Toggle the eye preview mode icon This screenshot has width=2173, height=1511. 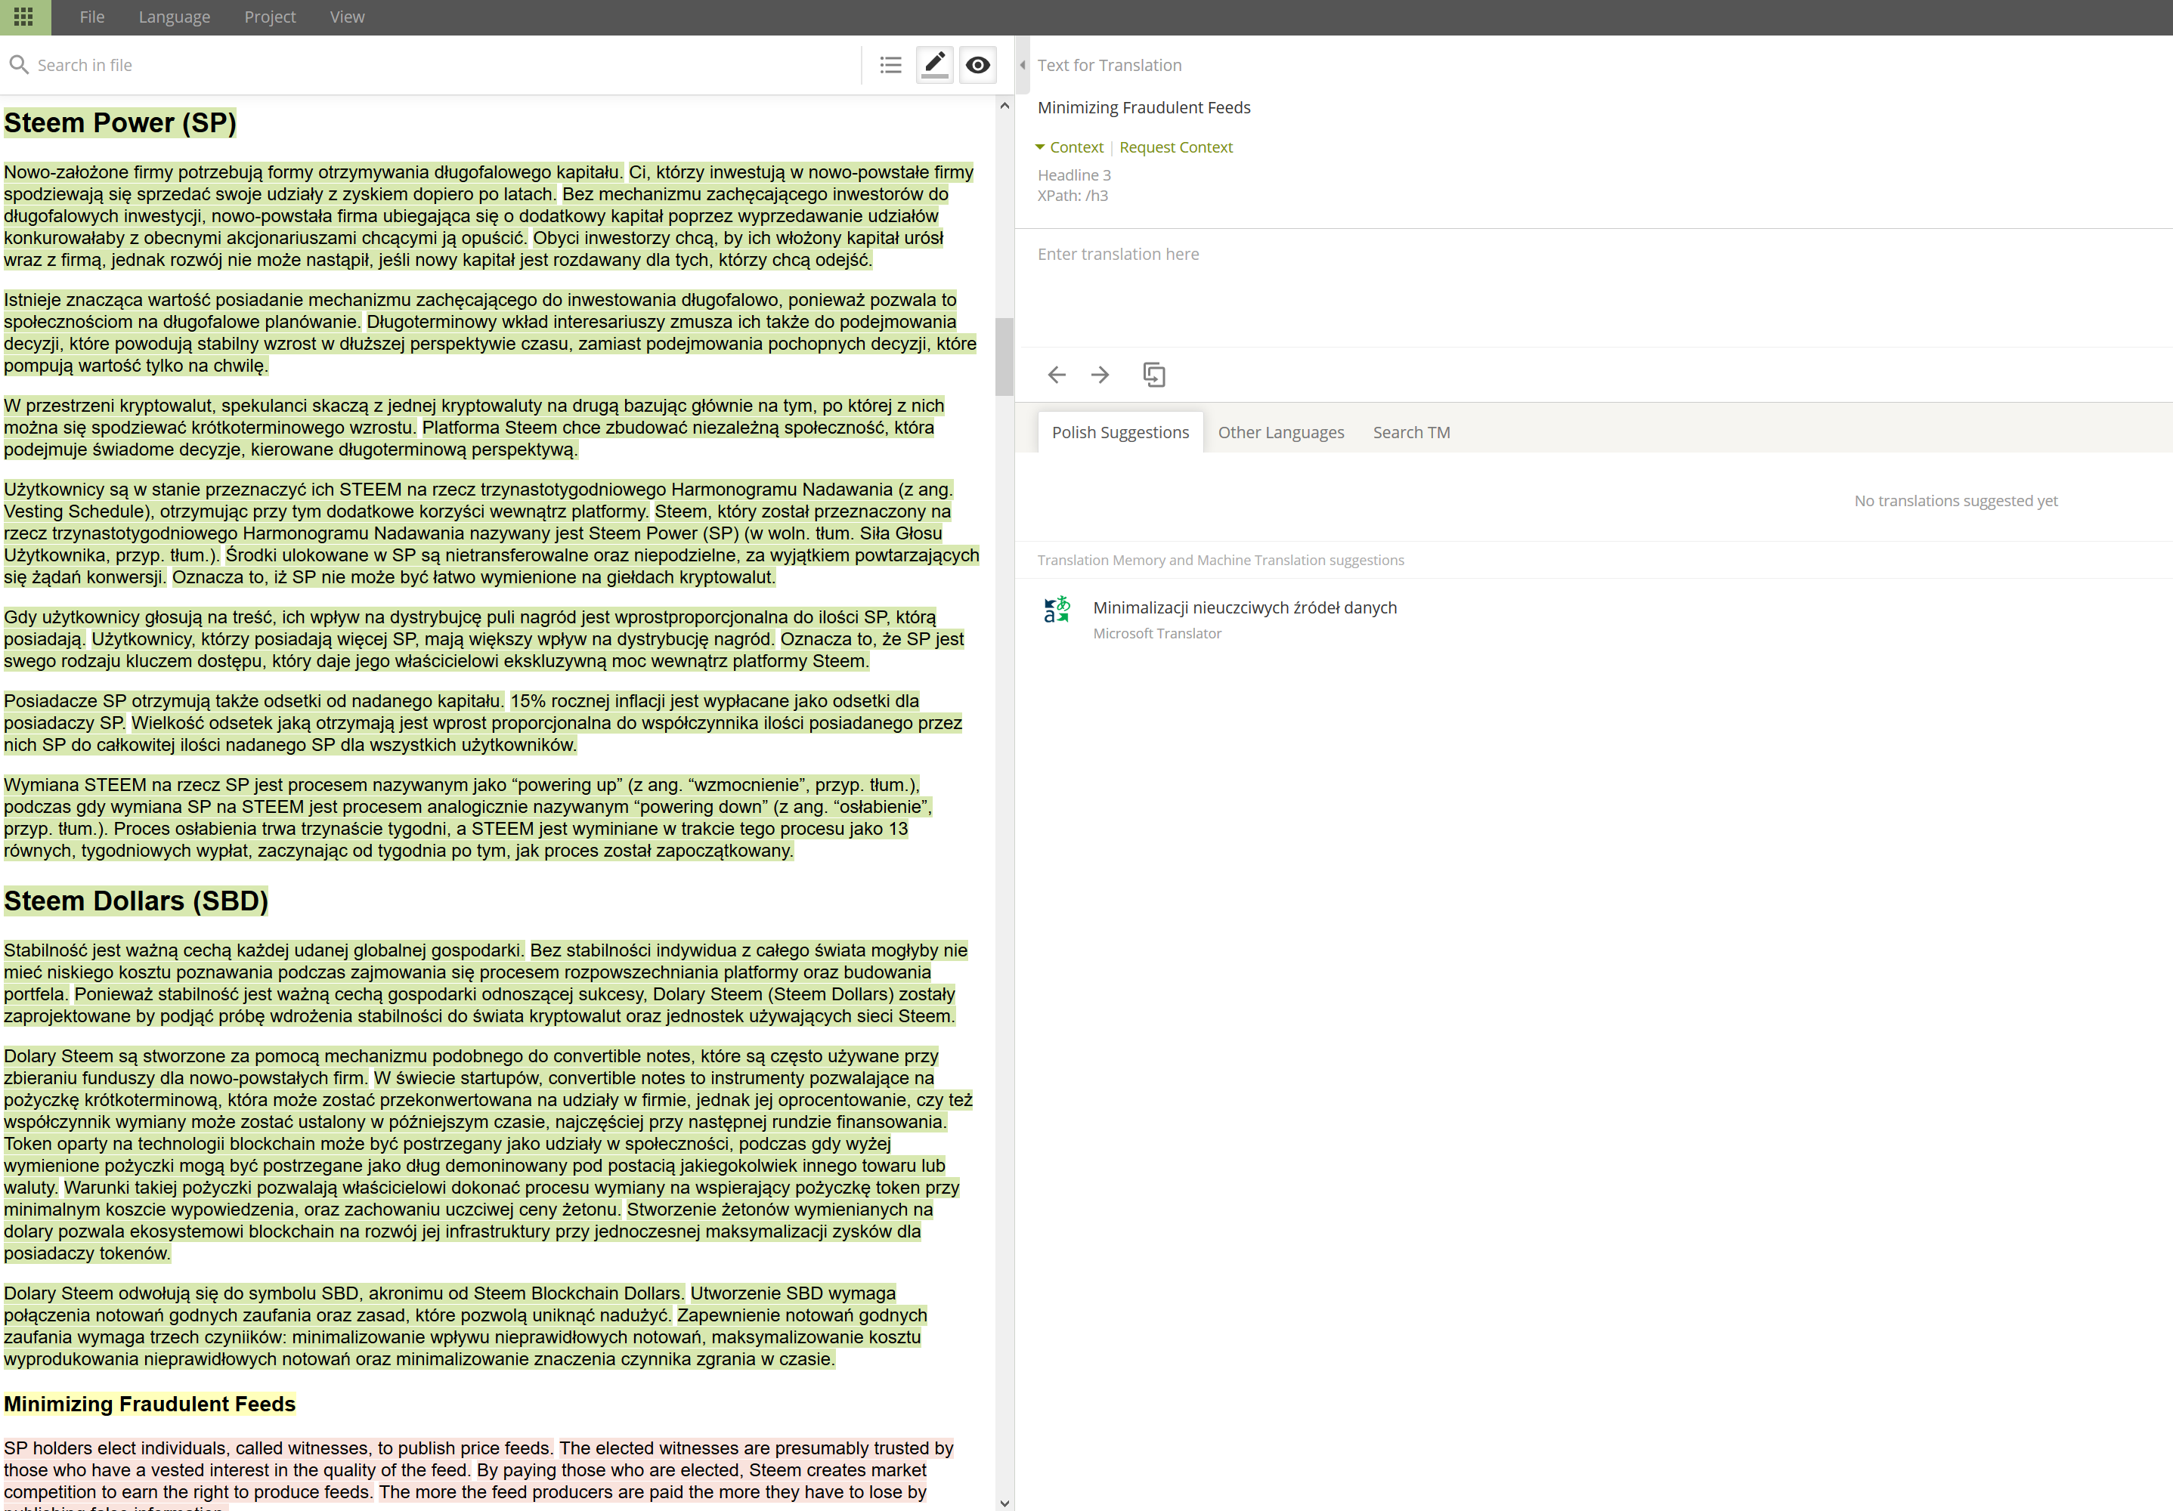pyautogui.click(x=977, y=65)
